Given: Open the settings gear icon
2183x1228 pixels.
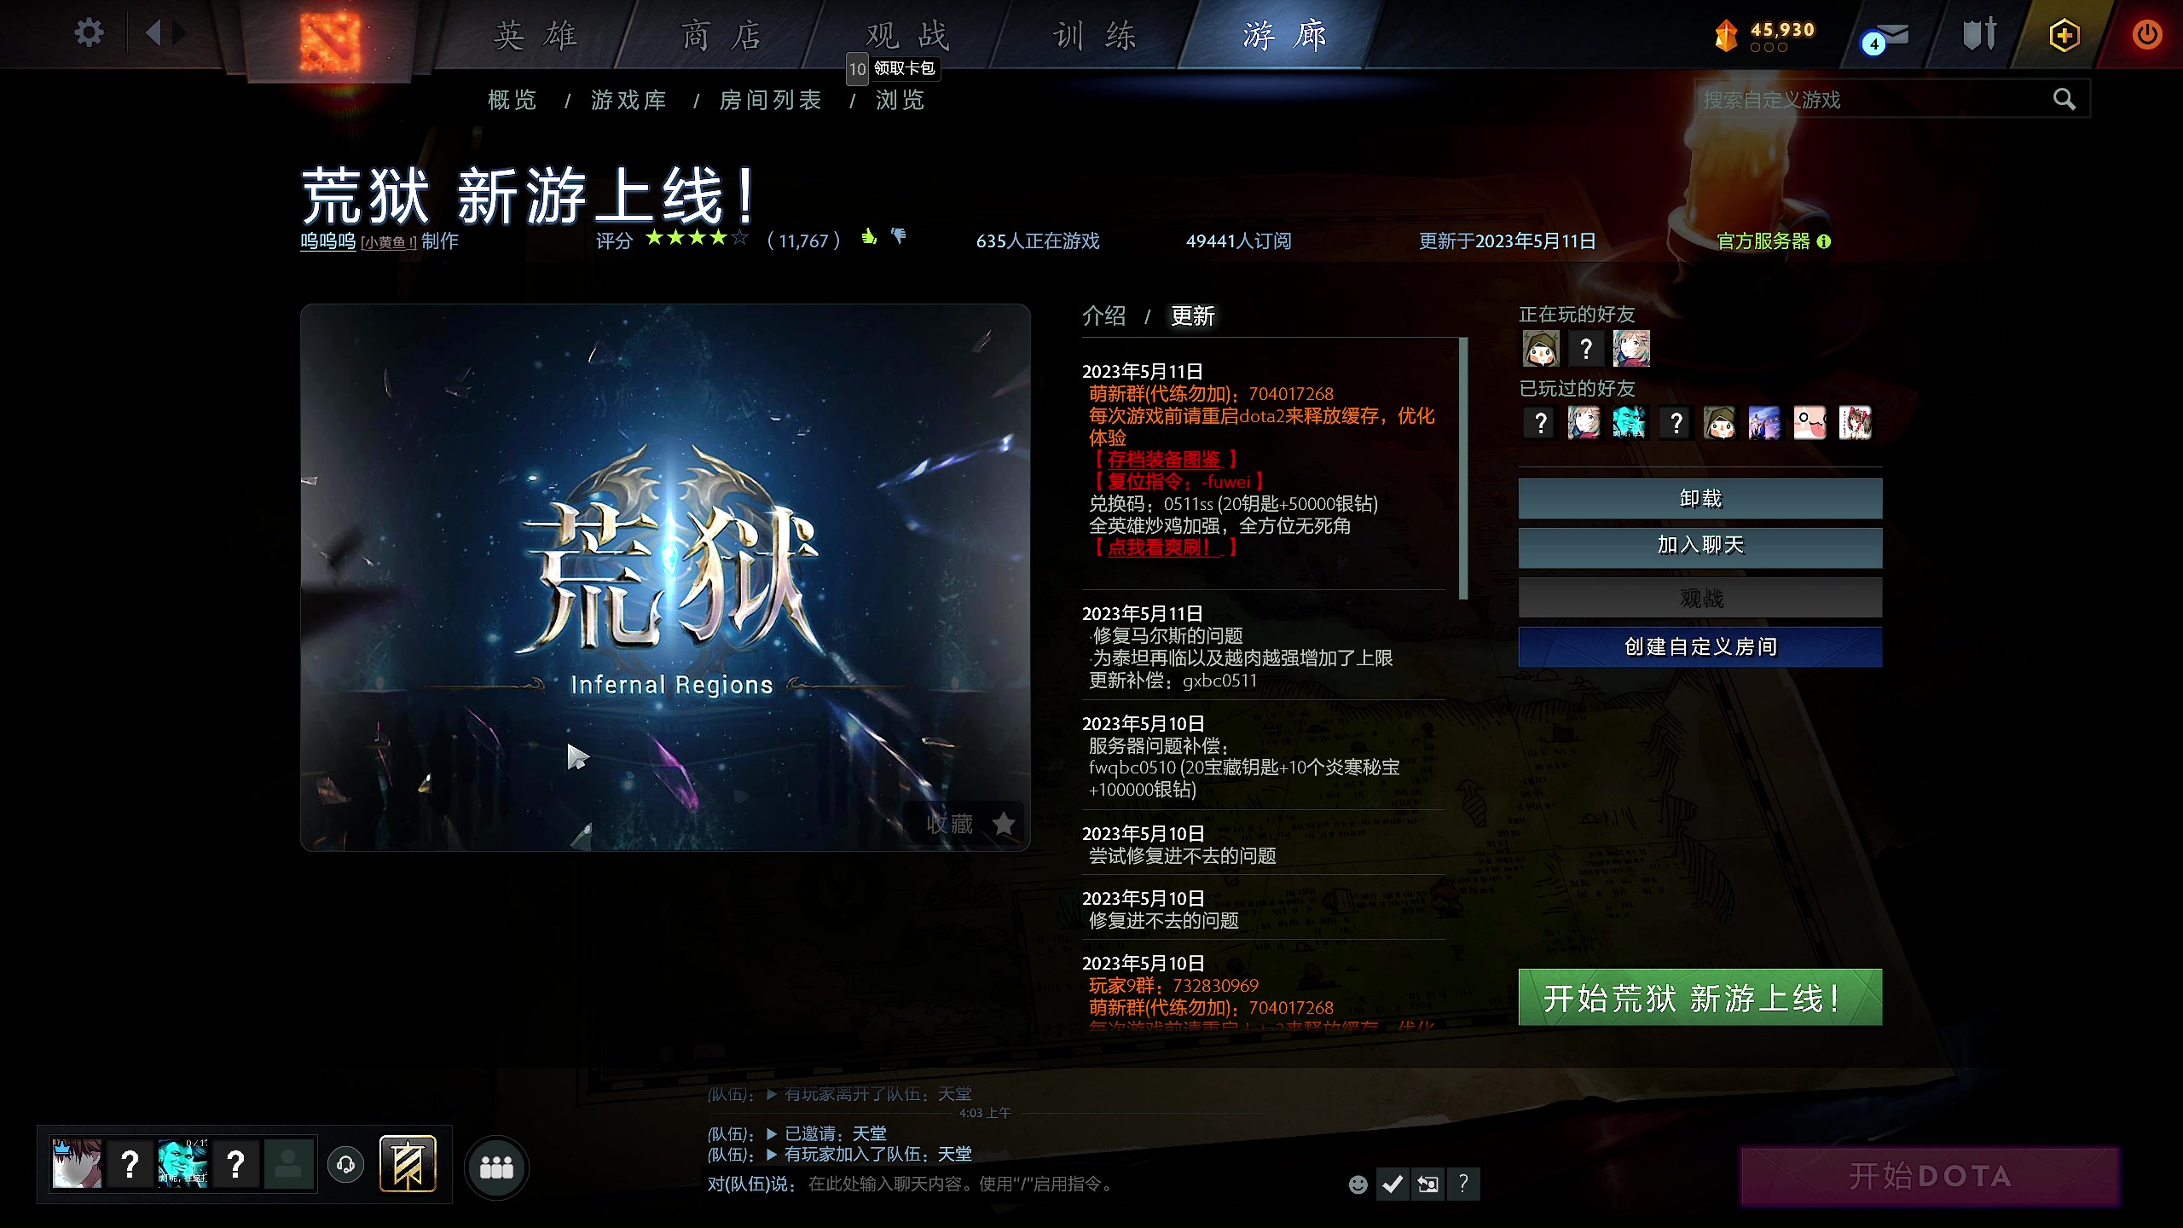Looking at the screenshot, I should pyautogui.click(x=89, y=34).
